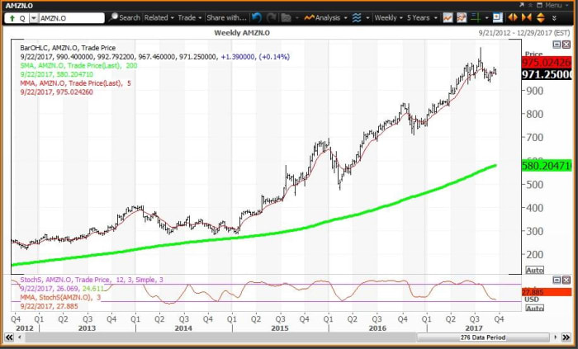Screen dimensions: 578x349
Task: Click the blue wave chart-type icon
Action: tap(356, 17)
